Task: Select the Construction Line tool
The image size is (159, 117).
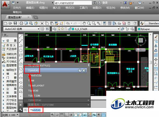Action: tap(21, 41)
